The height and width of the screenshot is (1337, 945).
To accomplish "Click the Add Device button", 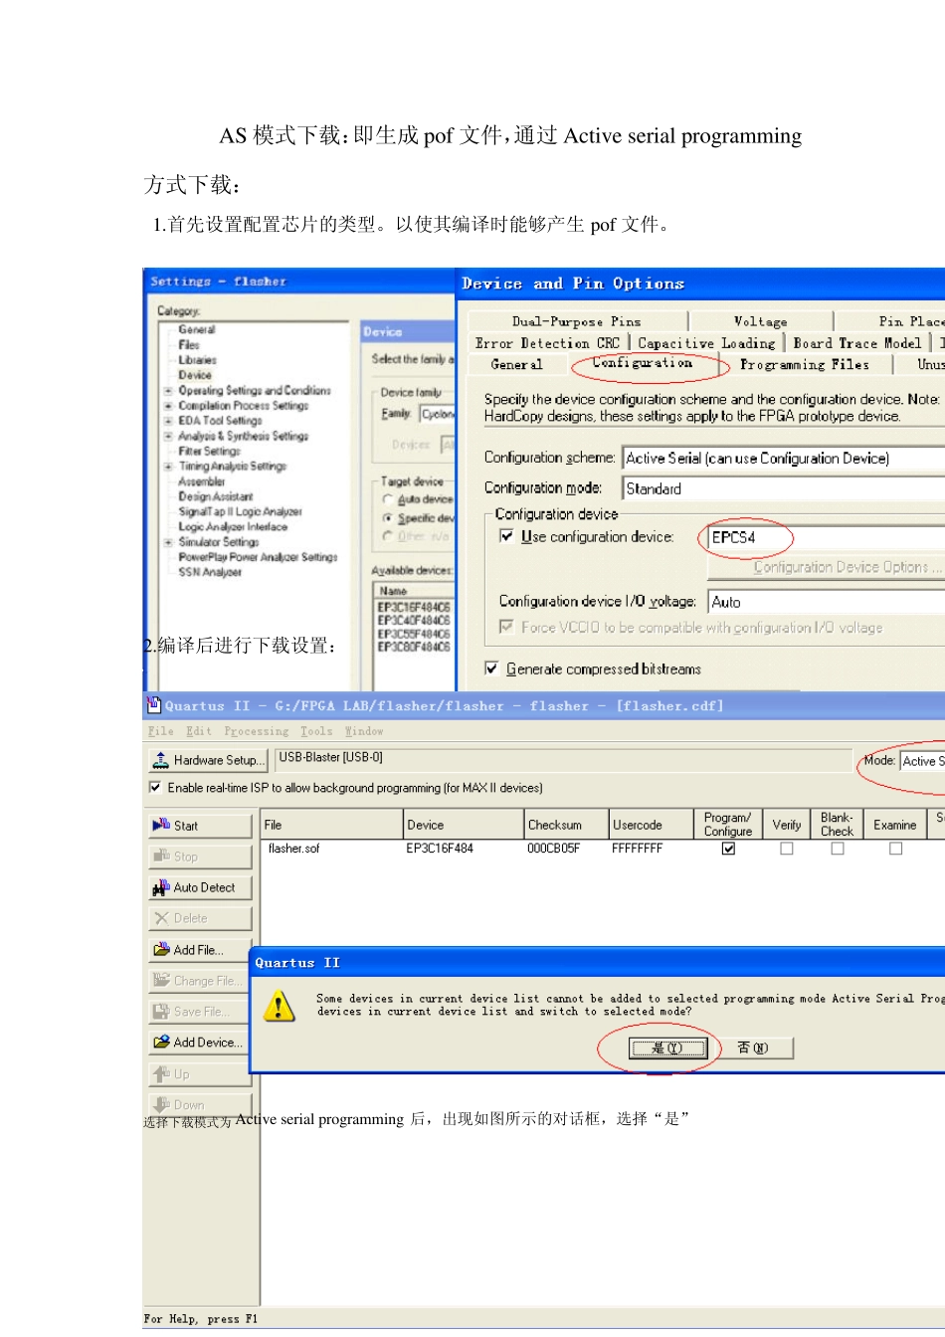I will click(x=198, y=1043).
